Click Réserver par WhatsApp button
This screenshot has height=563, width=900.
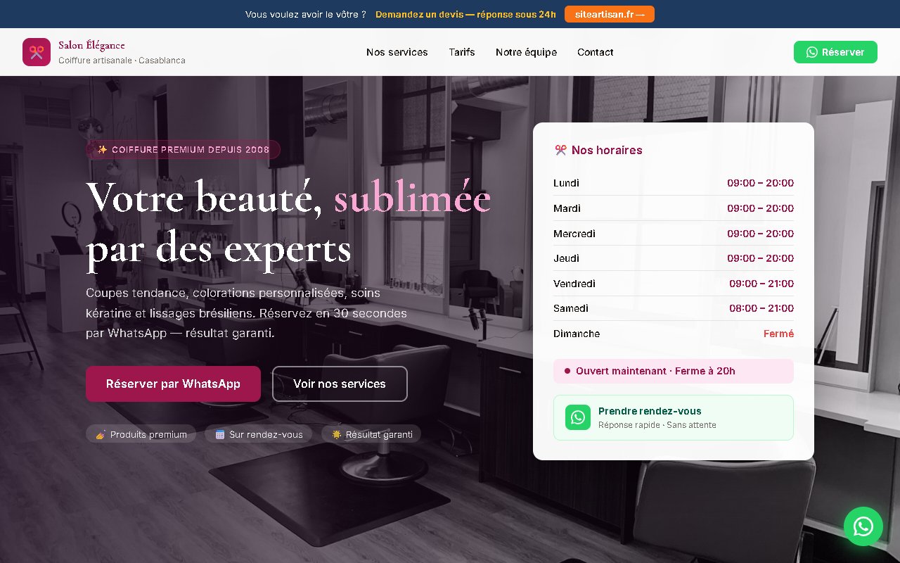[x=173, y=384]
